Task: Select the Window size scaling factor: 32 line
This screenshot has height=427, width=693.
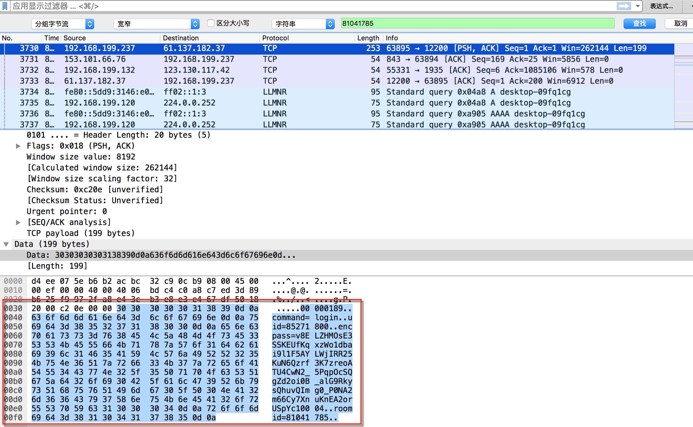Action: pyautogui.click(x=102, y=179)
